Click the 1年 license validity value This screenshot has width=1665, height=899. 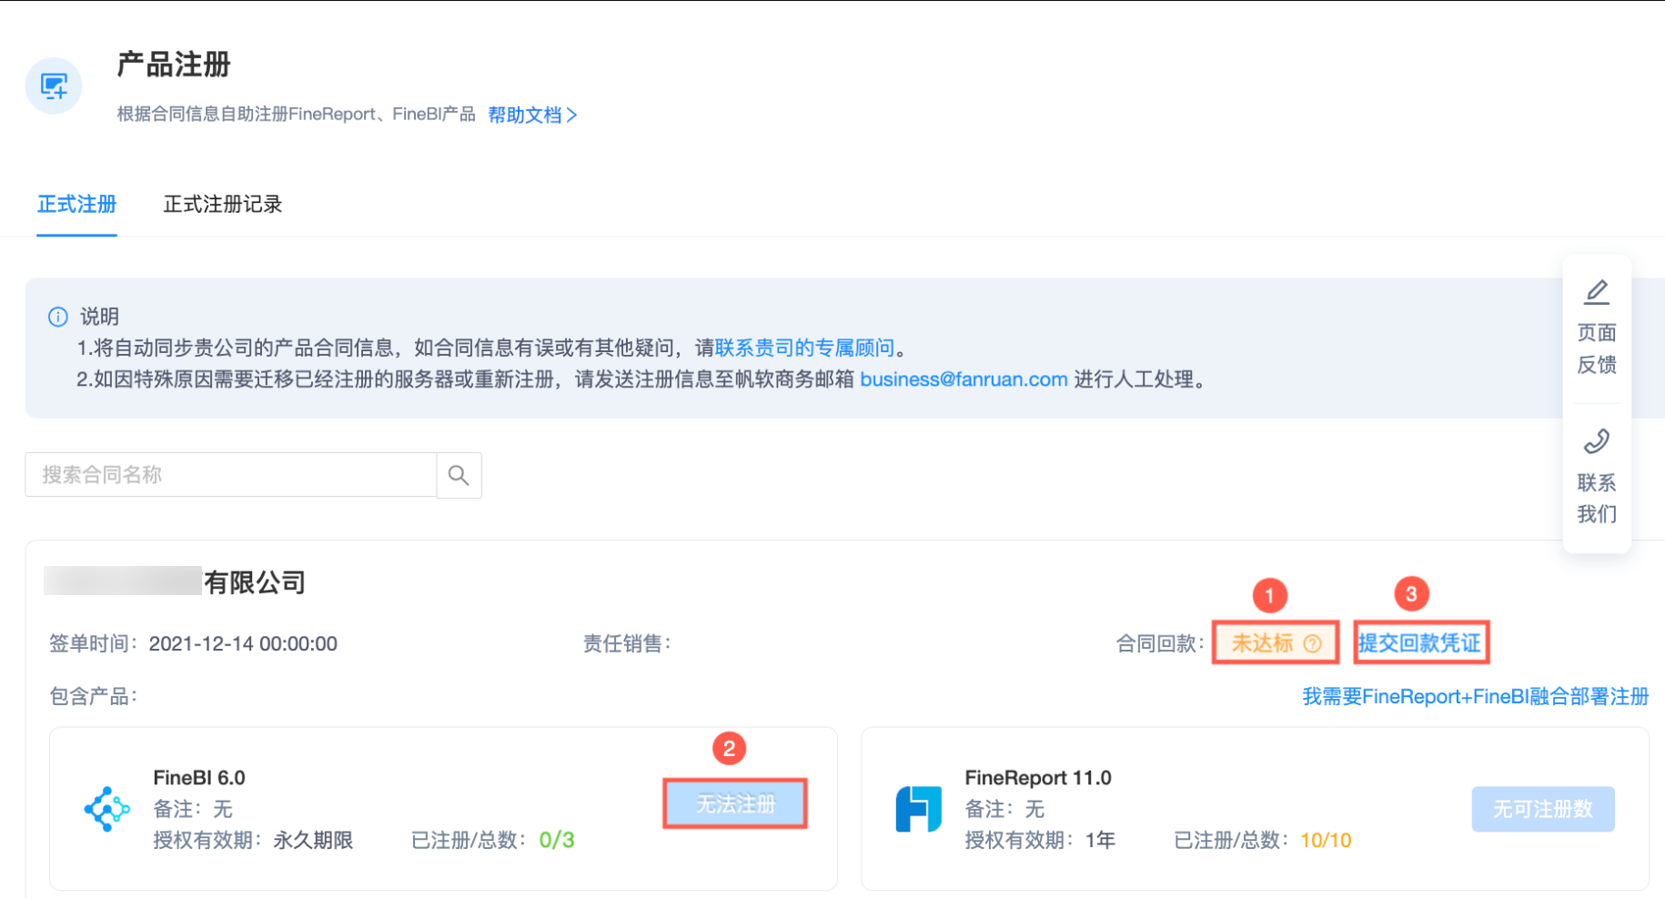click(x=1100, y=840)
